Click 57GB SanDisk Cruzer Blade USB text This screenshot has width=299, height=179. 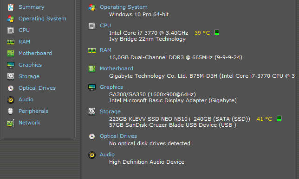(173, 125)
